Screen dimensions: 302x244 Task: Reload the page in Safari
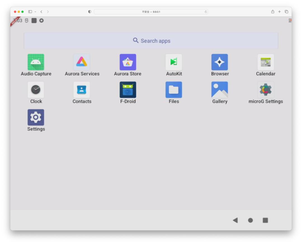tap(206, 12)
